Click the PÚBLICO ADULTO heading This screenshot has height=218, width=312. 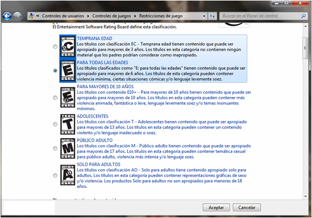(x=95, y=140)
